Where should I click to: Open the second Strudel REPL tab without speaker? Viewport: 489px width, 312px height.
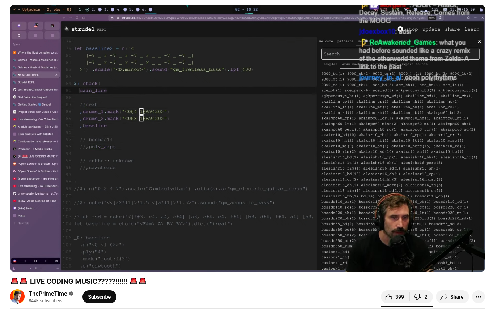click(35, 82)
